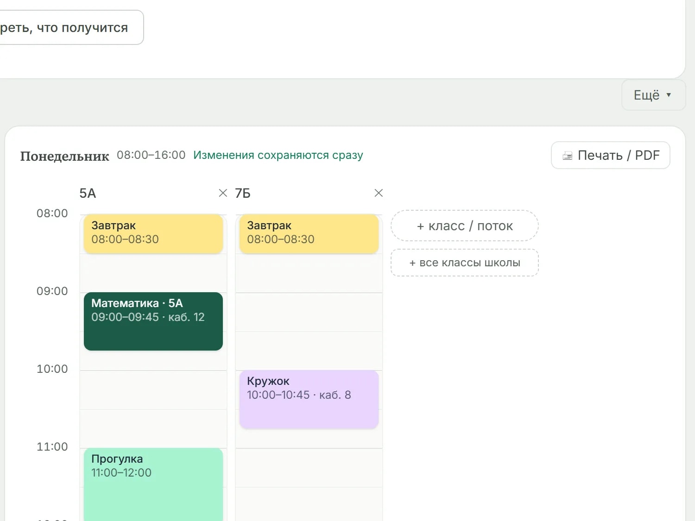The image size is (695, 521).
Task: Click the 08:00 time label
Action: click(52, 213)
